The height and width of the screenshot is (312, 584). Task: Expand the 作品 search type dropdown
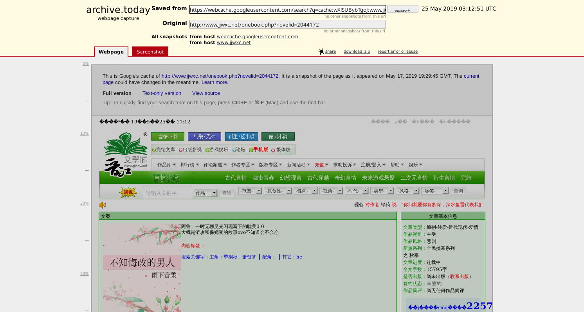[205, 193]
